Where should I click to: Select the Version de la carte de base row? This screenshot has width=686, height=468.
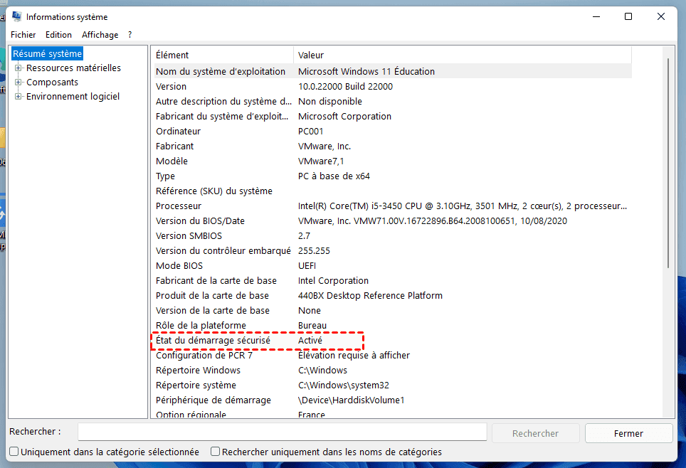point(393,311)
